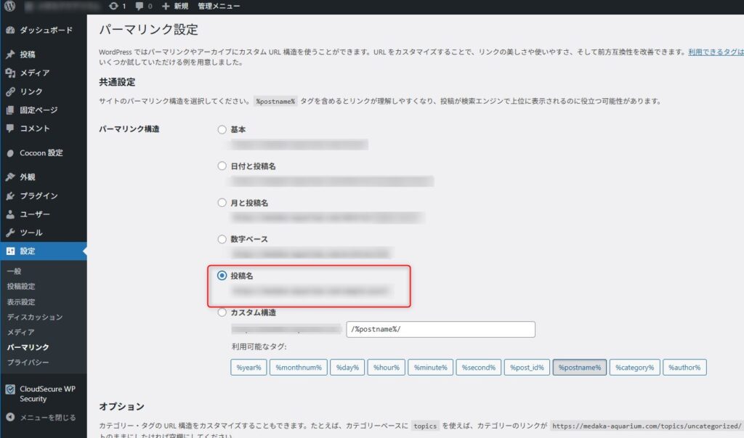Viewport: 744px width, 438px height.
Task: Select the カスタム構造 radio button
Action: (x=222, y=312)
